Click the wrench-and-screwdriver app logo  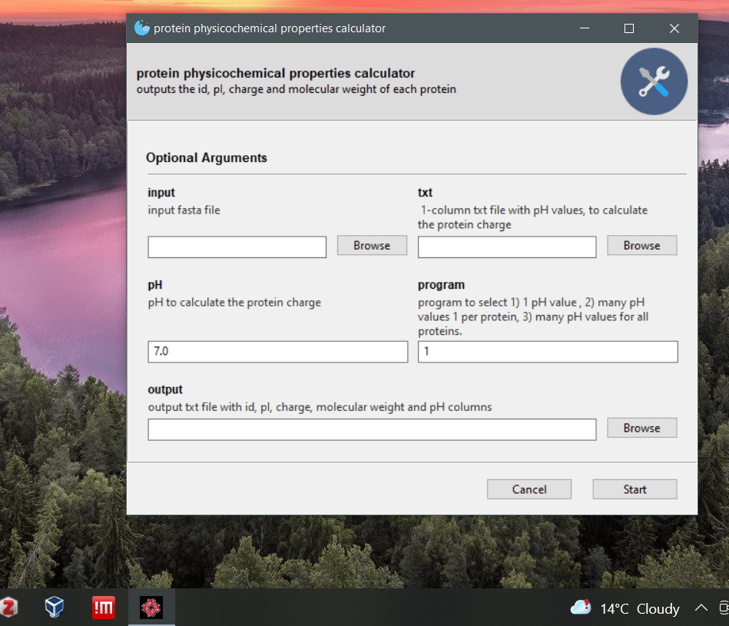point(654,81)
